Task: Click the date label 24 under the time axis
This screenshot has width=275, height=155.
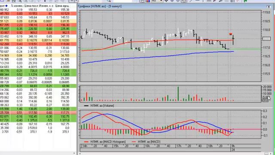Action: (233, 150)
